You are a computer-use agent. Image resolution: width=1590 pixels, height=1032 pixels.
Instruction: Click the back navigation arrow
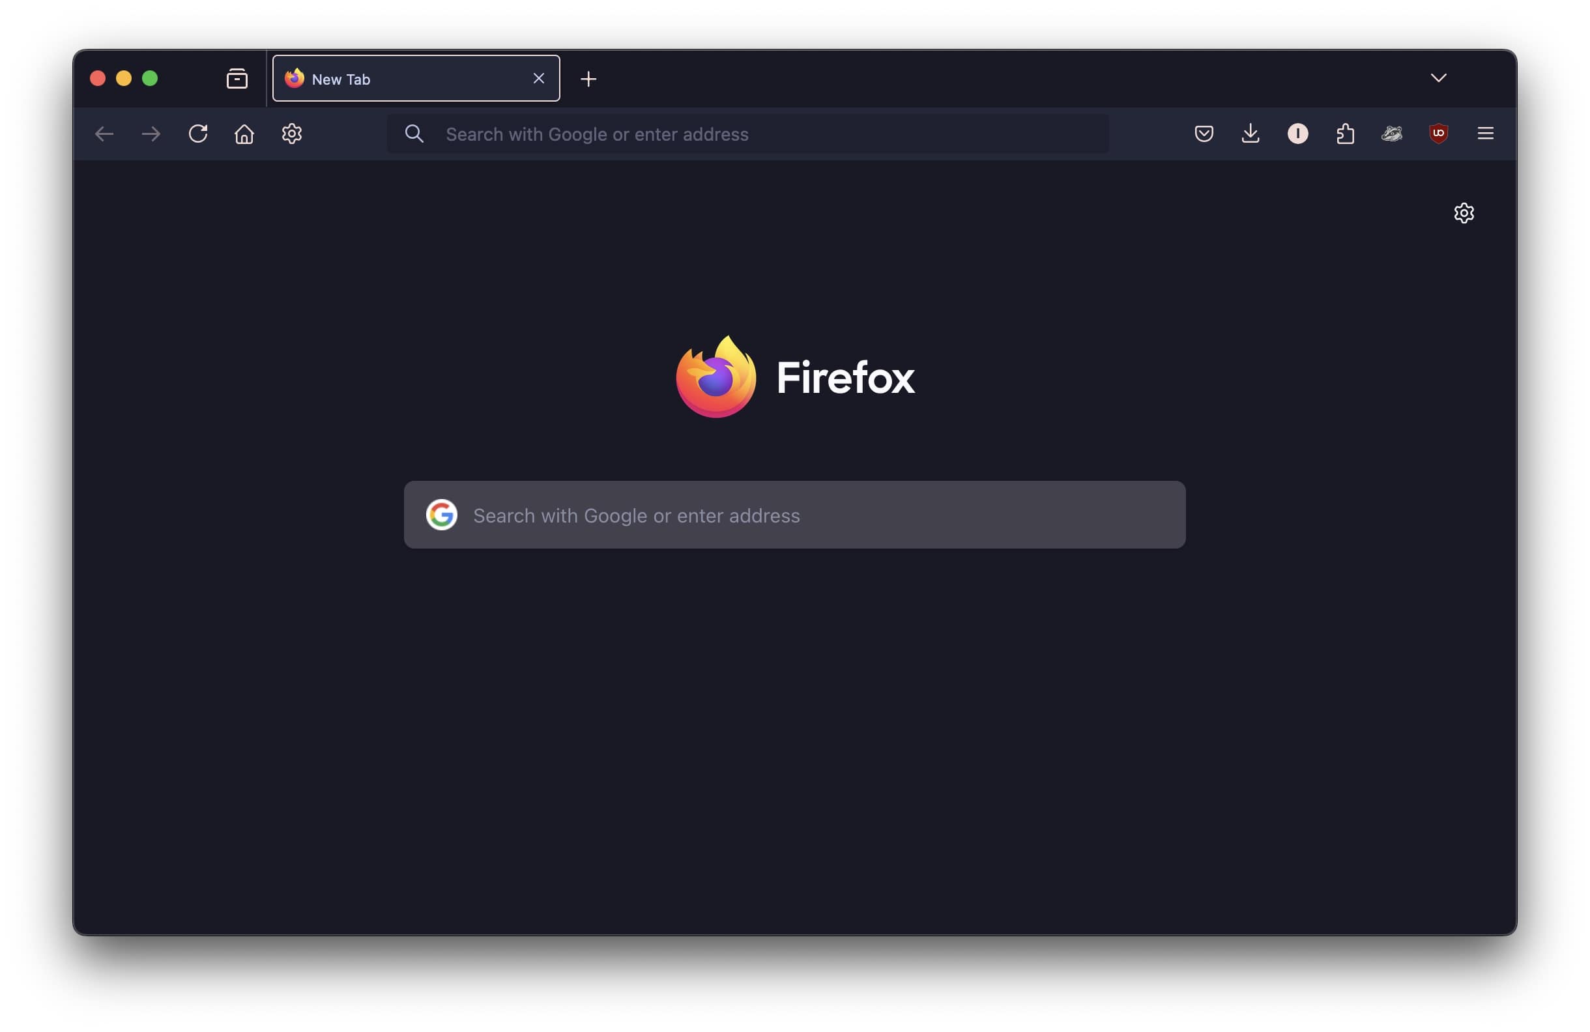pos(104,134)
